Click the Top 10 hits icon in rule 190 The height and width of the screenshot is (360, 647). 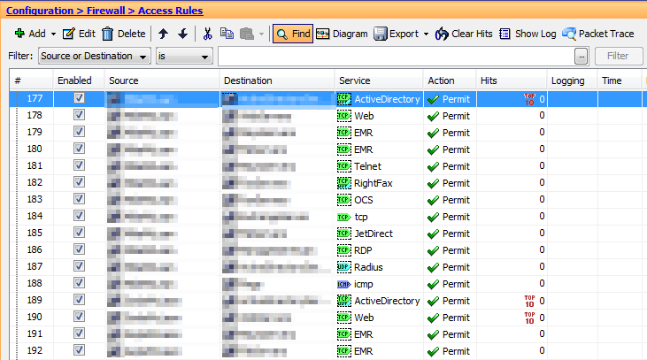529,318
